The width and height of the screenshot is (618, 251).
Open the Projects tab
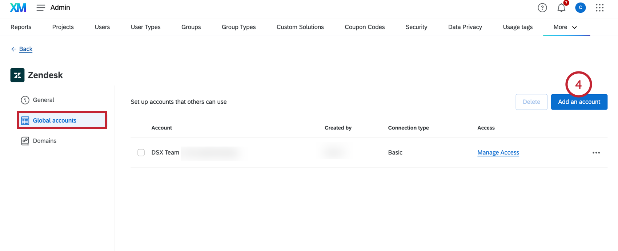[x=63, y=27]
